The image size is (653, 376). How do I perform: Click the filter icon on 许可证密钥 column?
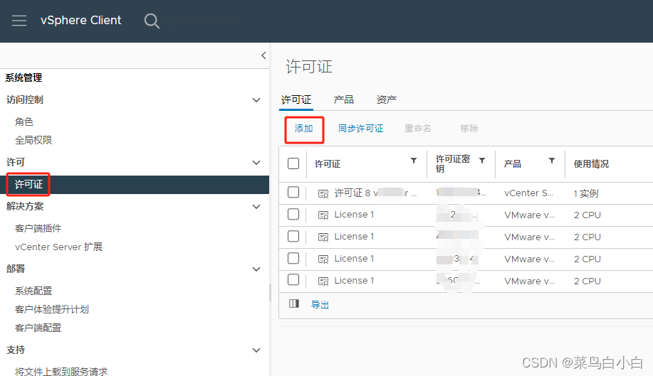[x=482, y=161]
